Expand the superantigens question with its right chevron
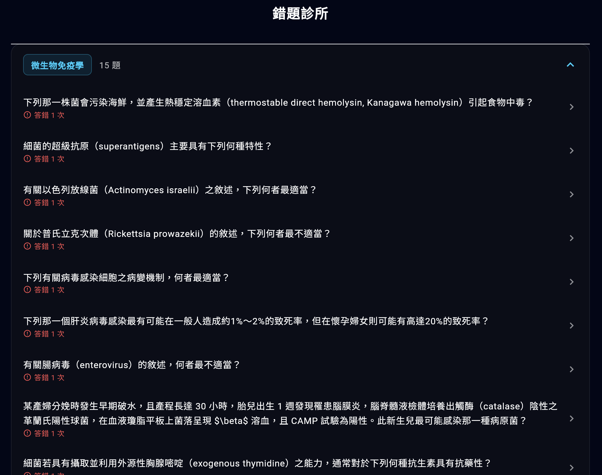Screen dimensions: 602x475 [572, 151]
